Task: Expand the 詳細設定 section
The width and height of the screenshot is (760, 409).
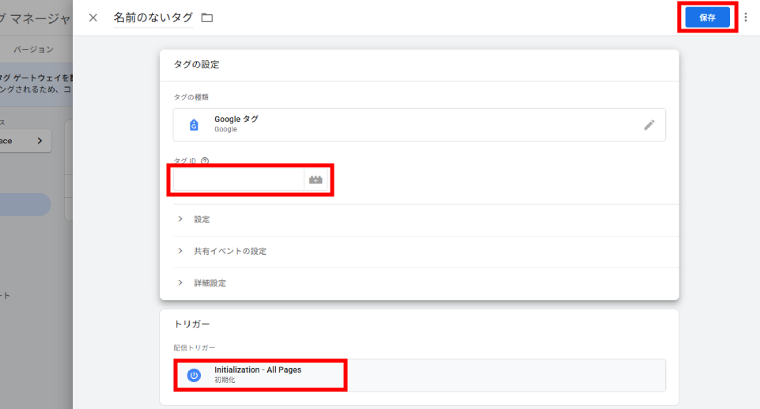Action: 210,282
